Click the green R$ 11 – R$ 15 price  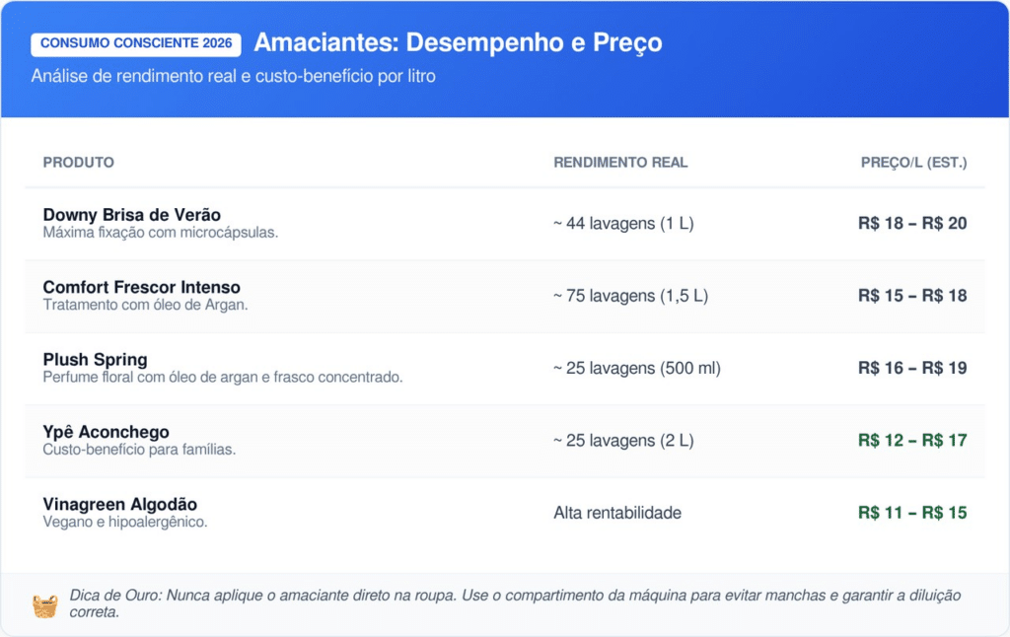pos(912,513)
